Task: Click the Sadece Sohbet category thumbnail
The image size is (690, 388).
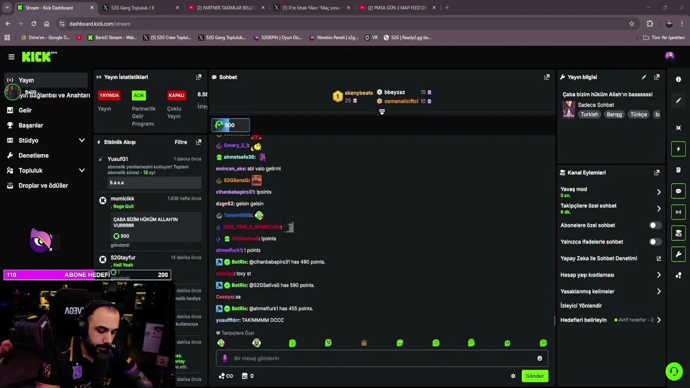Action: (569, 109)
